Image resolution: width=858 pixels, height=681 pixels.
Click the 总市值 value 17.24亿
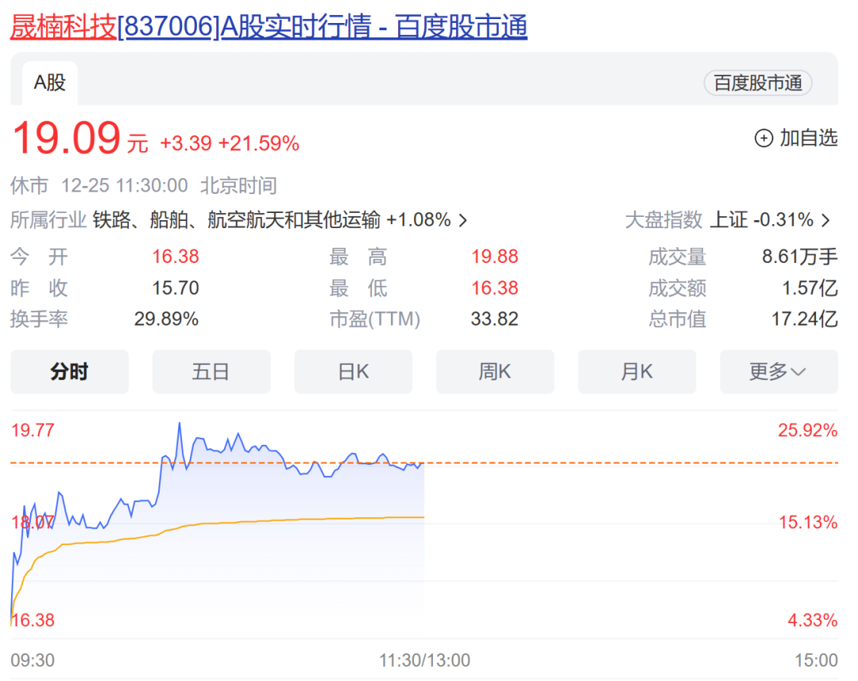pos(804,319)
